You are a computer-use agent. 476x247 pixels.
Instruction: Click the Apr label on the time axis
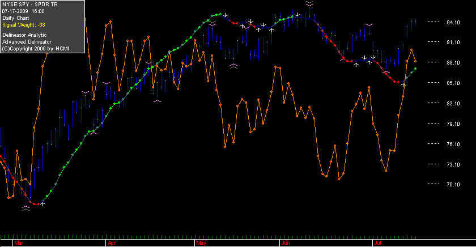point(112,243)
